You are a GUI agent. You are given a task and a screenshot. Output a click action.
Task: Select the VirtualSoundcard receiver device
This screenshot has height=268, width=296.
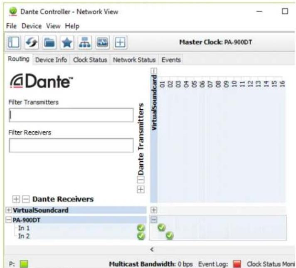coord(40,210)
